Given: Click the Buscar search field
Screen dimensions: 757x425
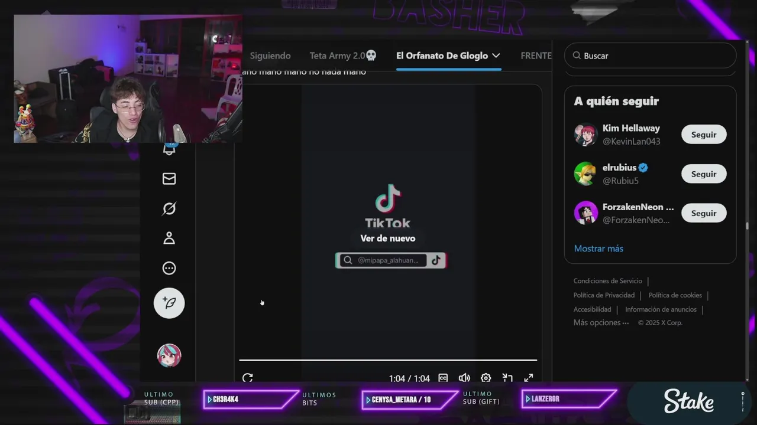Looking at the screenshot, I should tap(650, 55).
